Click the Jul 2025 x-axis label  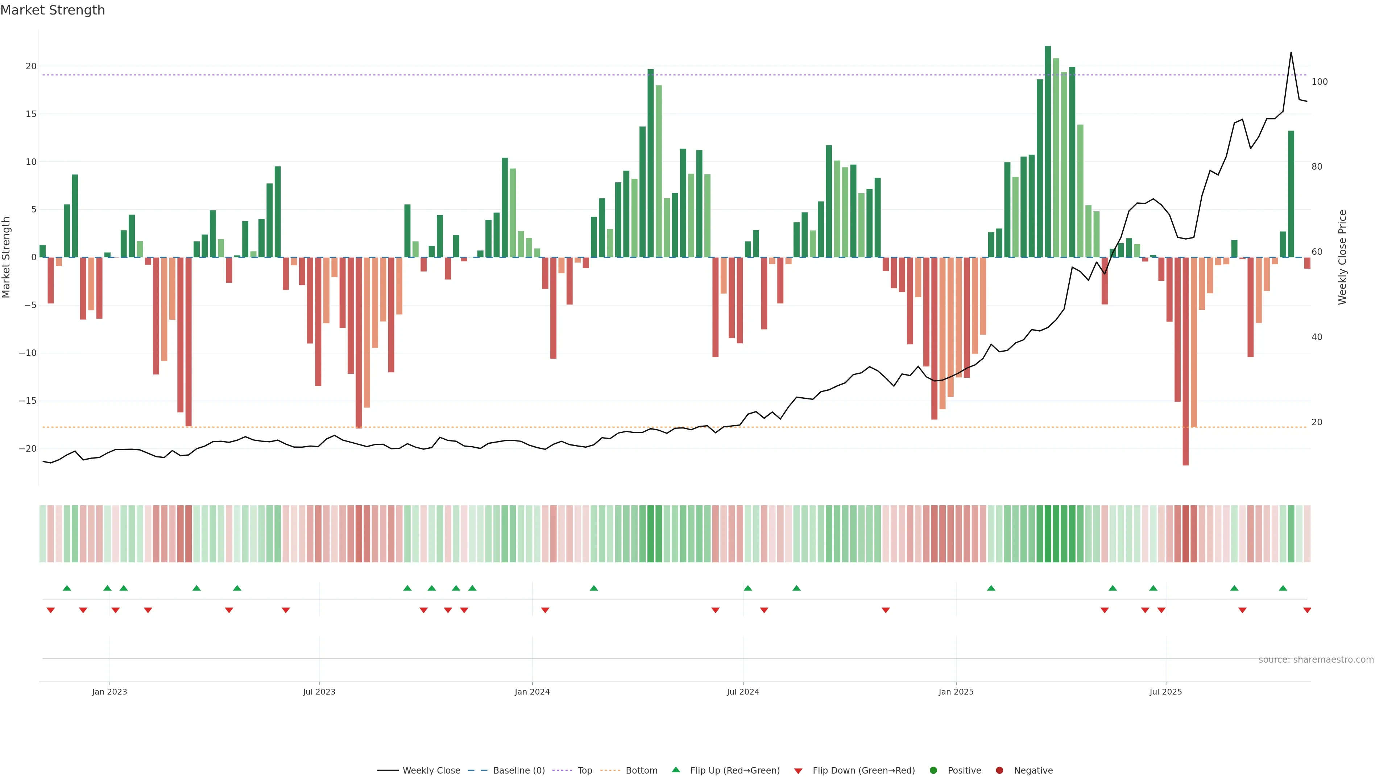tap(1165, 692)
